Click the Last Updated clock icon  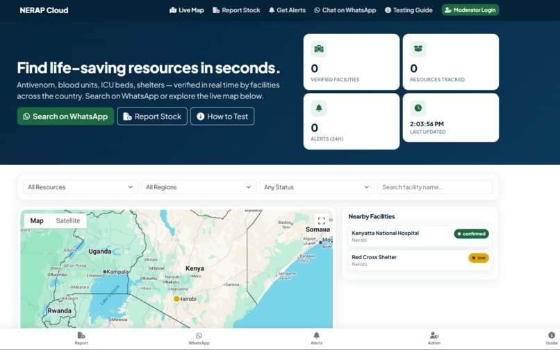pyautogui.click(x=418, y=108)
